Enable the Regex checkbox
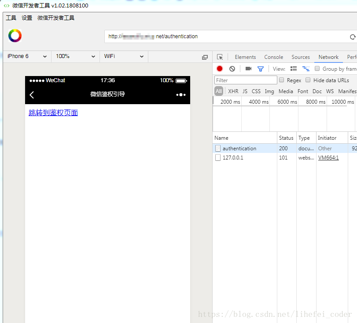 click(282, 80)
